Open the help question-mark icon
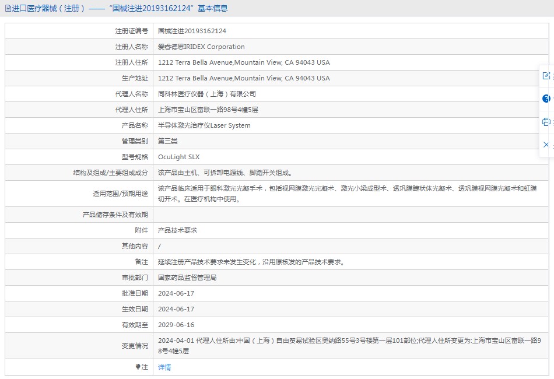The height and width of the screenshot is (379, 554). click(x=546, y=99)
